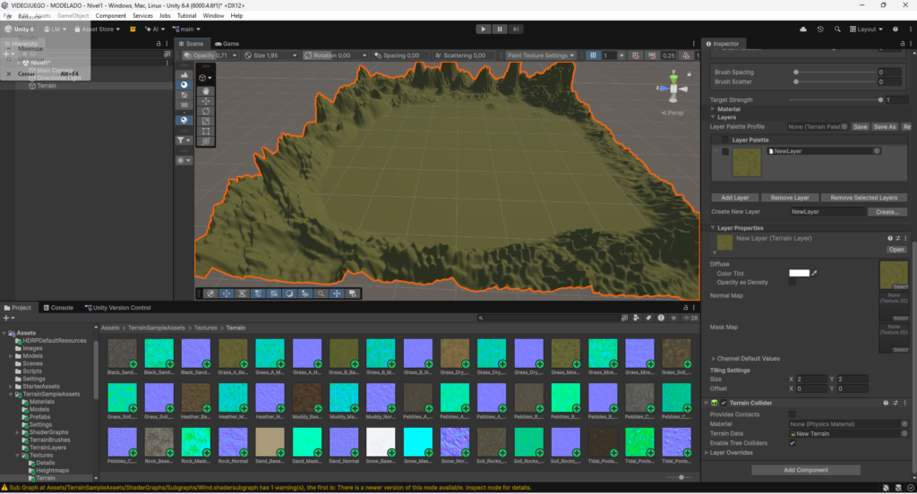Image resolution: width=917 pixels, height=494 pixels.
Task: Open Terrain Layer preset settings icon
Action: 897,238
